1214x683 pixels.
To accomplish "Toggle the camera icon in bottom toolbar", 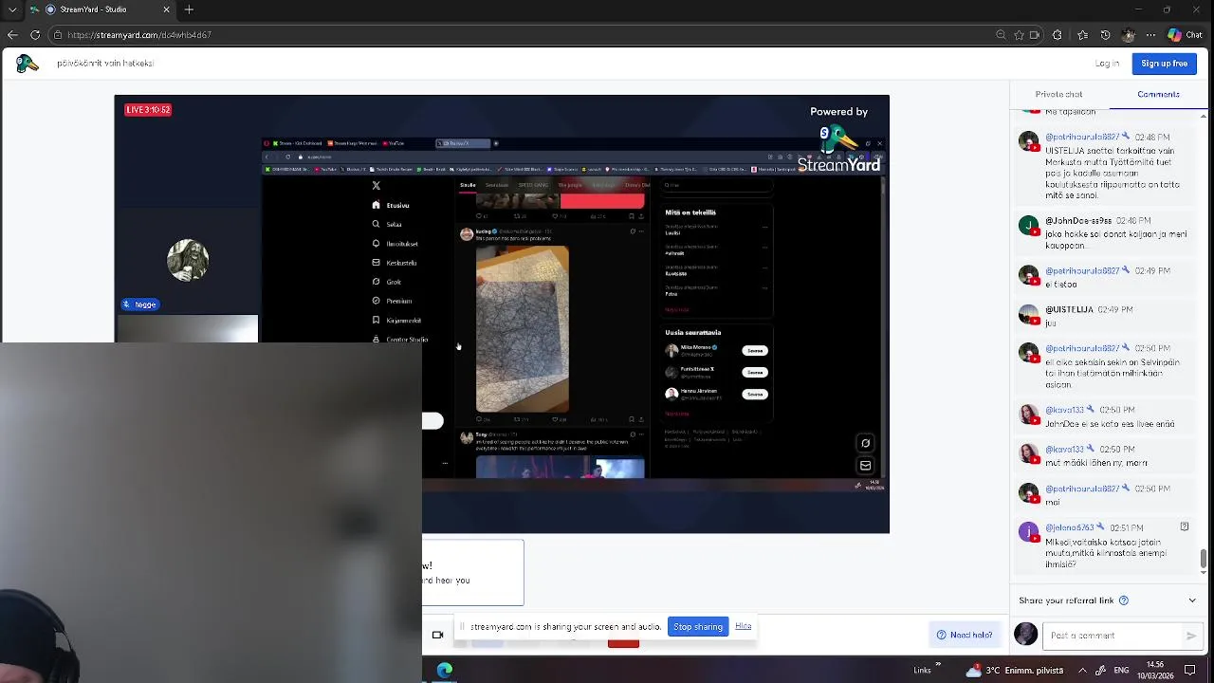I will (437, 635).
